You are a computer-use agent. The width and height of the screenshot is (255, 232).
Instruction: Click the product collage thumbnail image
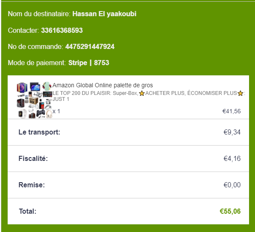coord(34,100)
